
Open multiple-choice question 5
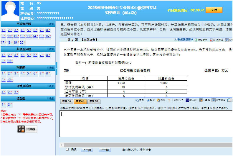tap(29, 55)
